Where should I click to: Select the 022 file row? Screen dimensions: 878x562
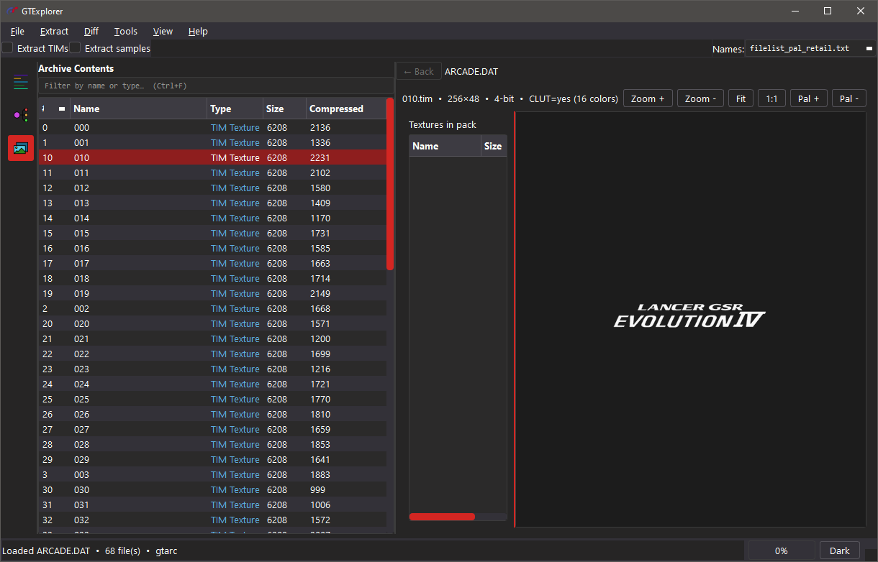tap(212, 354)
